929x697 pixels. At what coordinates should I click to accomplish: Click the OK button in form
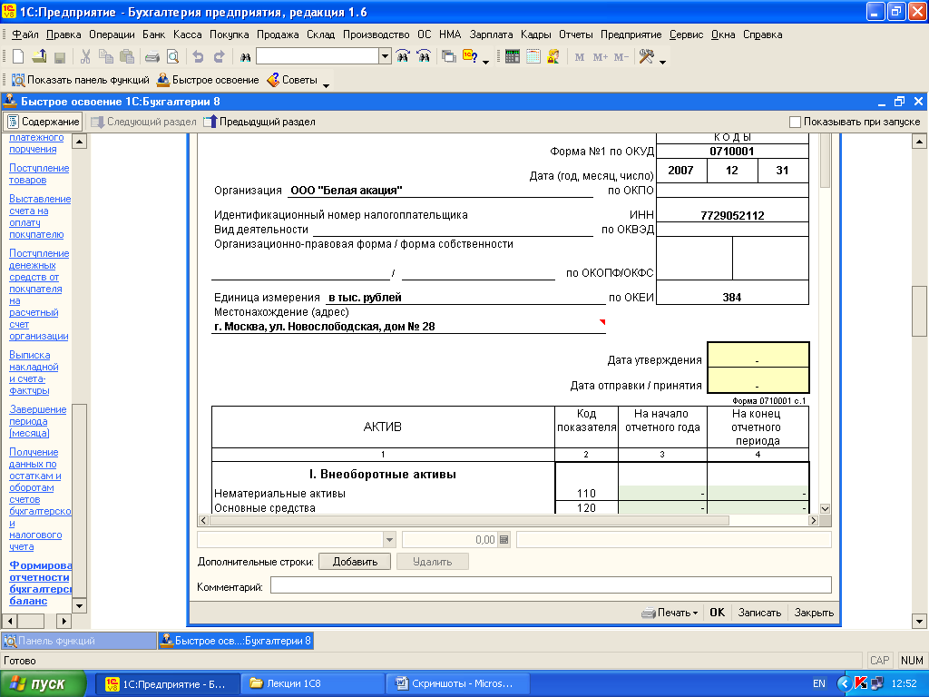[x=717, y=613]
